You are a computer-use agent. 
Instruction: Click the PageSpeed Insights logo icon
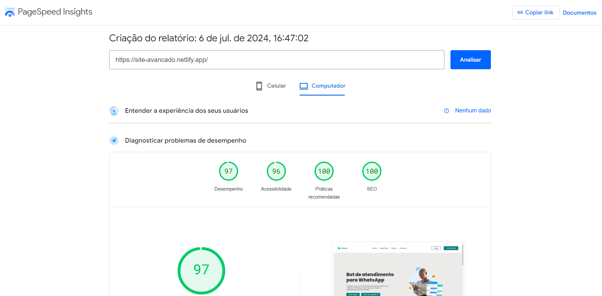(10, 12)
